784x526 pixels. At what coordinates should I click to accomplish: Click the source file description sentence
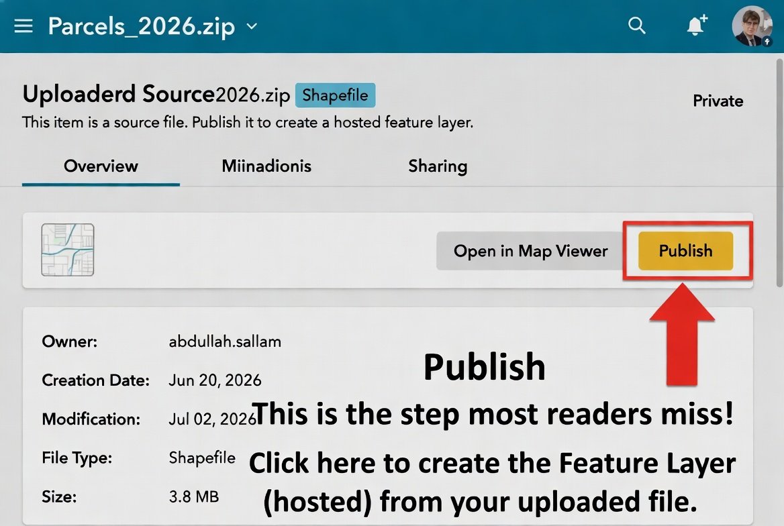248,123
